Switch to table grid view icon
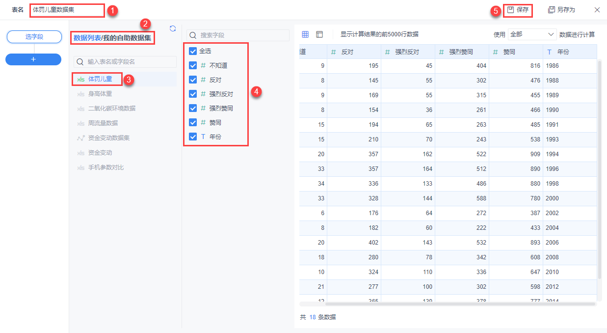This screenshot has height=333, width=607. tap(305, 34)
